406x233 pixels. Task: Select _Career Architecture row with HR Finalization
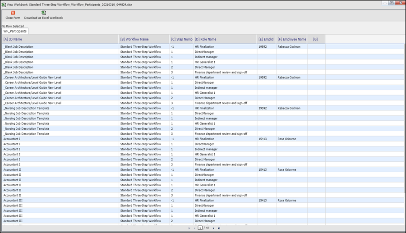click(x=203, y=78)
